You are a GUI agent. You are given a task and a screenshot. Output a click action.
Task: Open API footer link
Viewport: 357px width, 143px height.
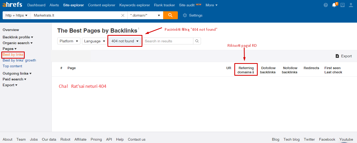point(109,139)
